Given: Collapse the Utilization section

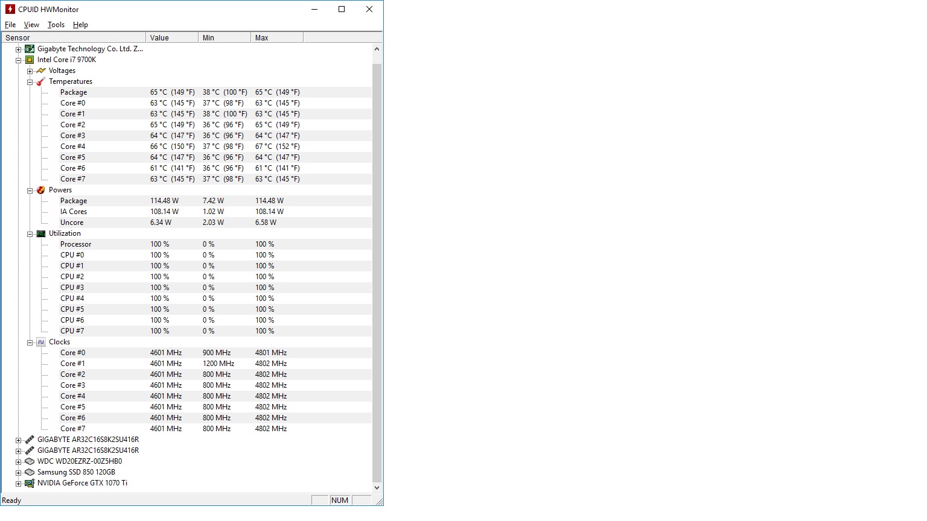Looking at the screenshot, I should tap(30, 234).
